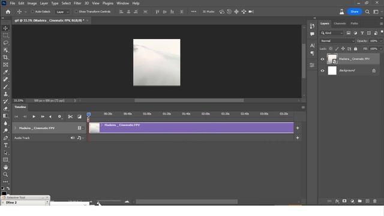
Task: Select the Path Selection tool
Action: click(5, 152)
